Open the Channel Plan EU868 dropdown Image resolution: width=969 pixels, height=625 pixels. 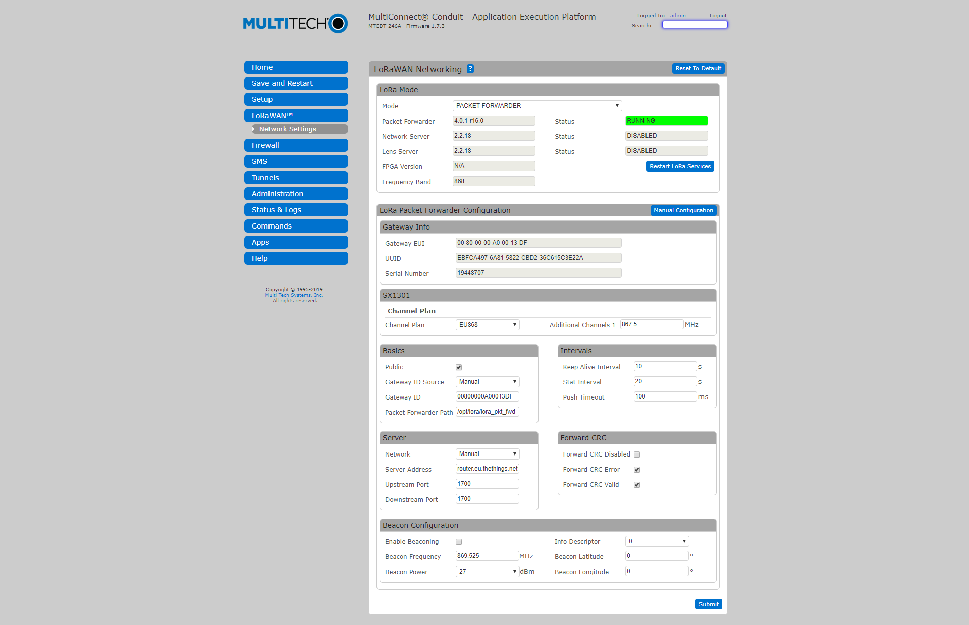tap(488, 325)
